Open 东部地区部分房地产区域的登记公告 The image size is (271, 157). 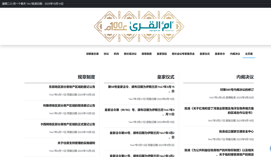click(72, 87)
